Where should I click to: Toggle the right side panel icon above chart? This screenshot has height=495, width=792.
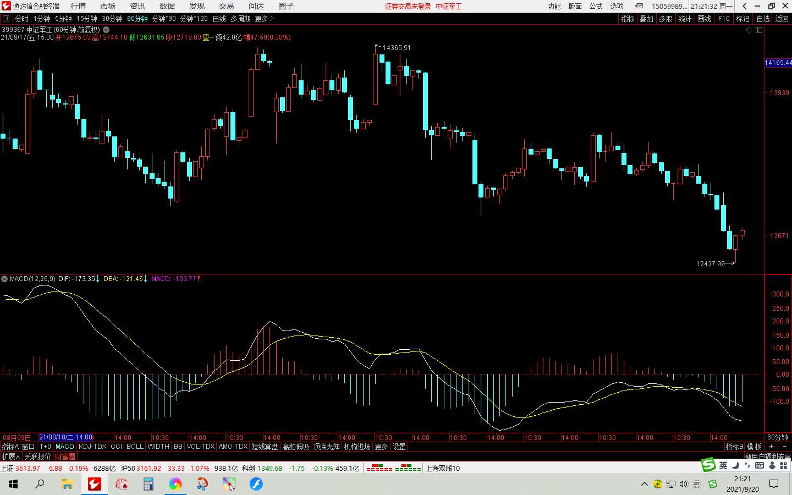(759, 30)
